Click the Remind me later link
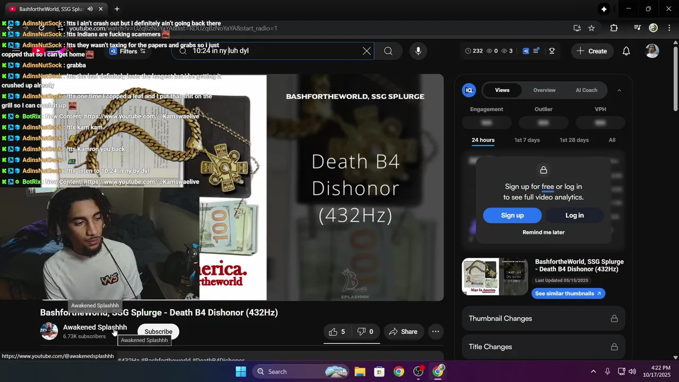The image size is (679, 382). [543, 232]
